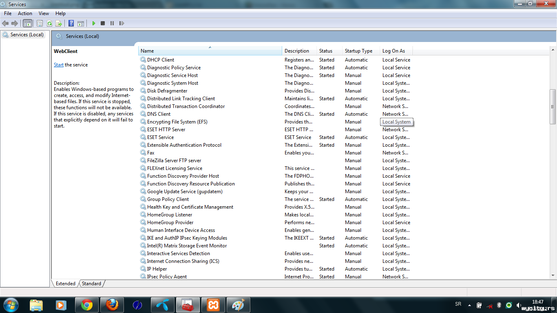Image resolution: width=557 pixels, height=313 pixels.
Task: Click the Export List toolbar icon
Action: coord(59,23)
